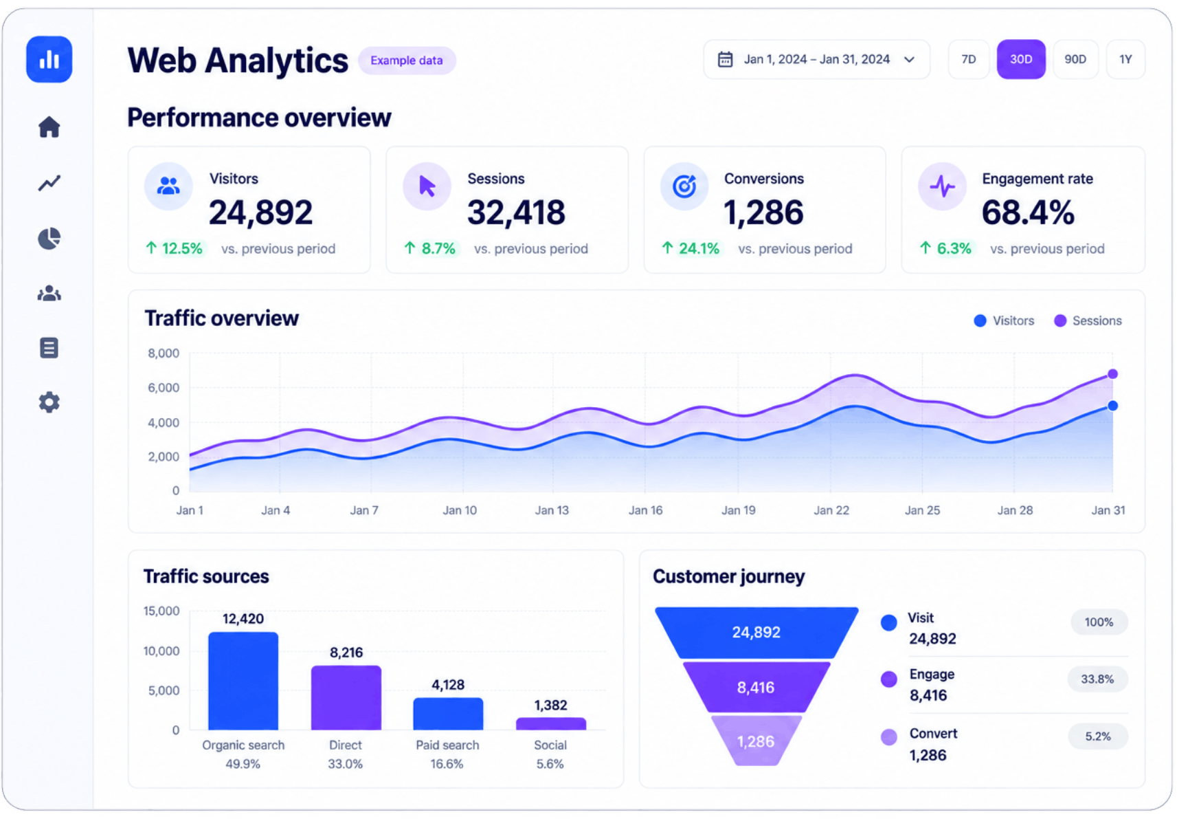
Task: Click the 68.4% engagement rate value
Action: coord(1027,212)
